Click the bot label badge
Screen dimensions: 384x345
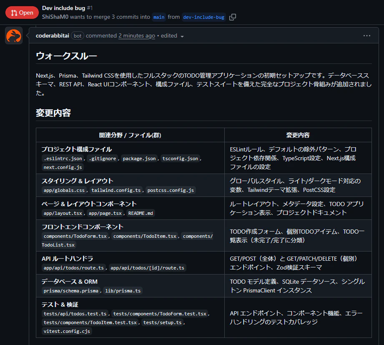[78, 36]
